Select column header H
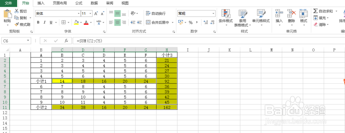345x133 pixels. (x=167, y=50)
